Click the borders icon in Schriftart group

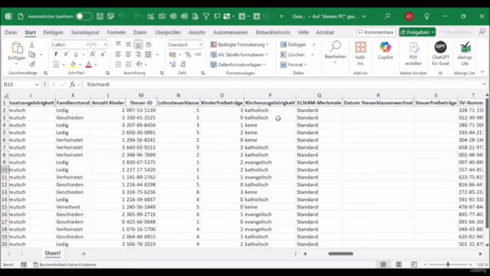click(x=56, y=64)
